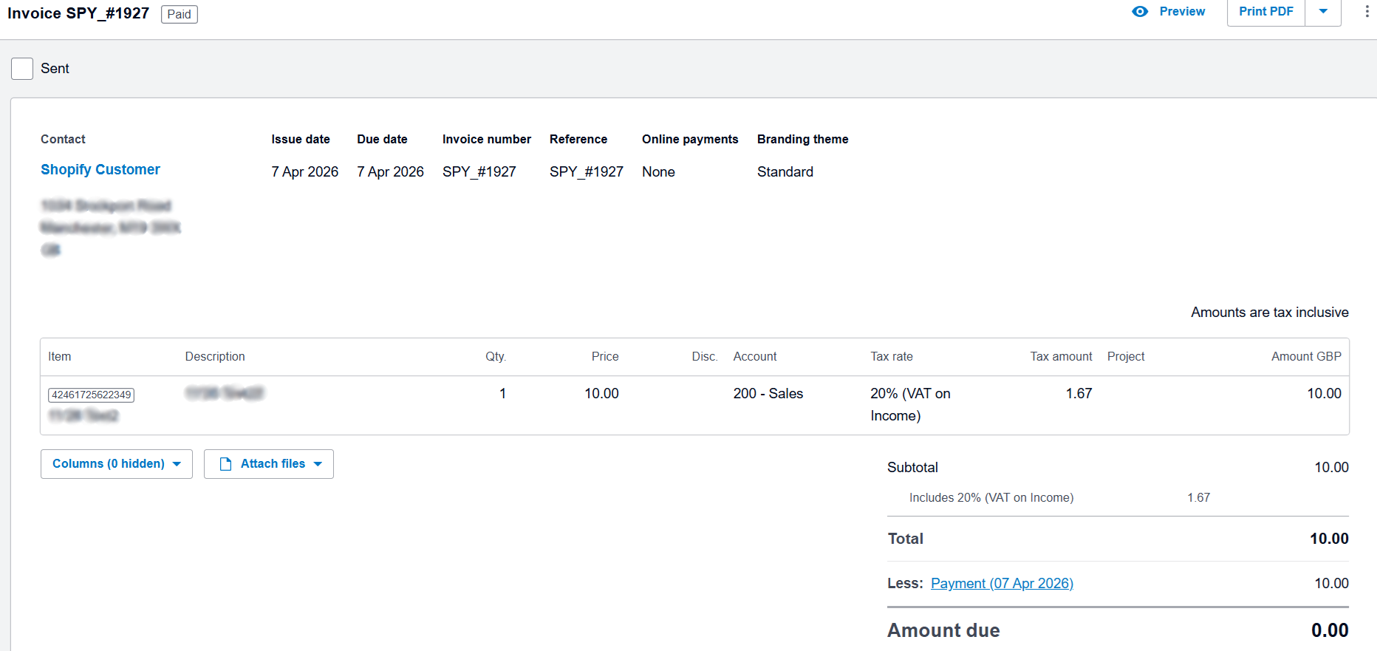This screenshot has width=1377, height=651.
Task: Open the Columns (0 hidden) dropdown
Action: coord(116,464)
